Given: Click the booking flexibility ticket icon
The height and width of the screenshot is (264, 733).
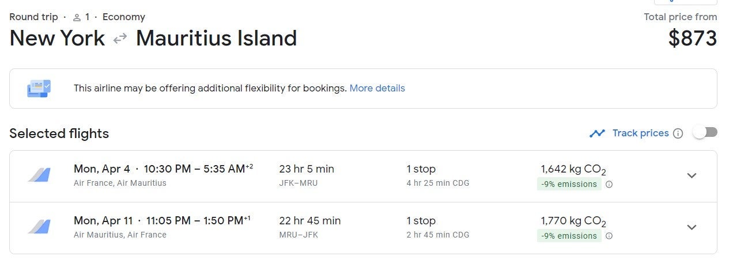Looking at the screenshot, I should (39, 88).
